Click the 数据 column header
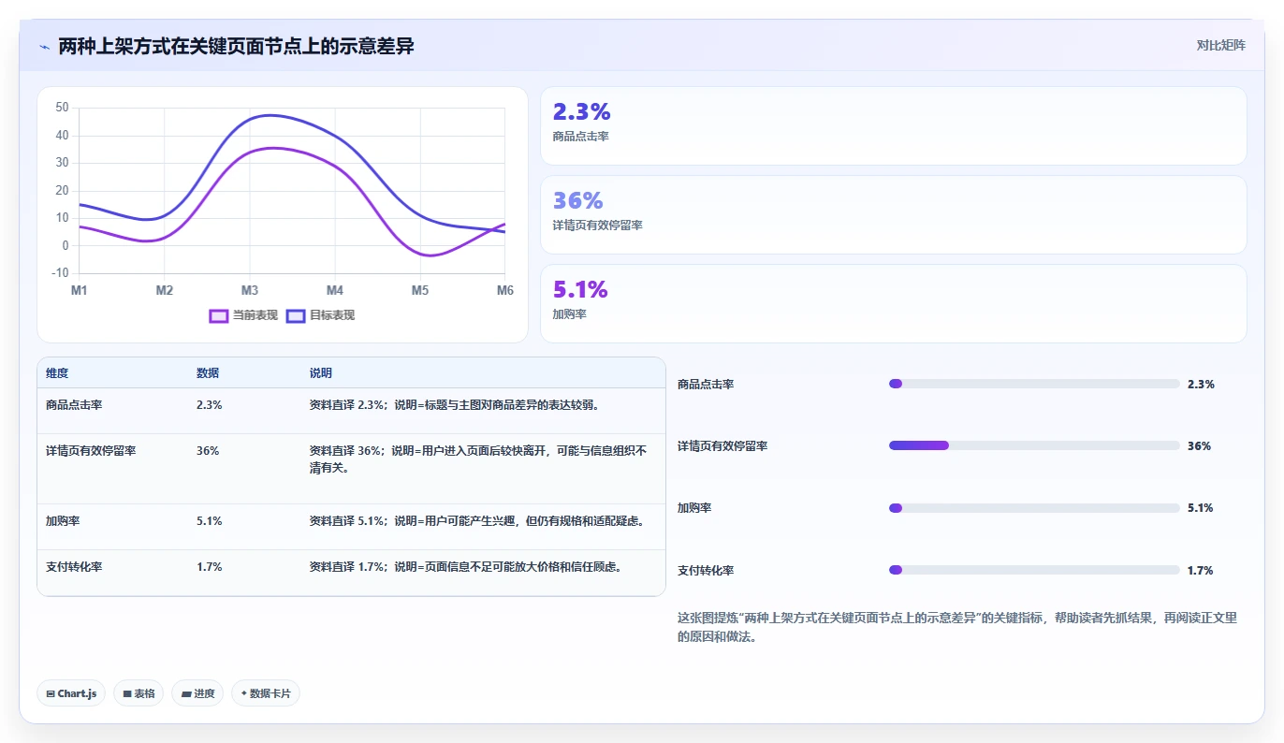This screenshot has height=743, width=1284. pos(208,372)
